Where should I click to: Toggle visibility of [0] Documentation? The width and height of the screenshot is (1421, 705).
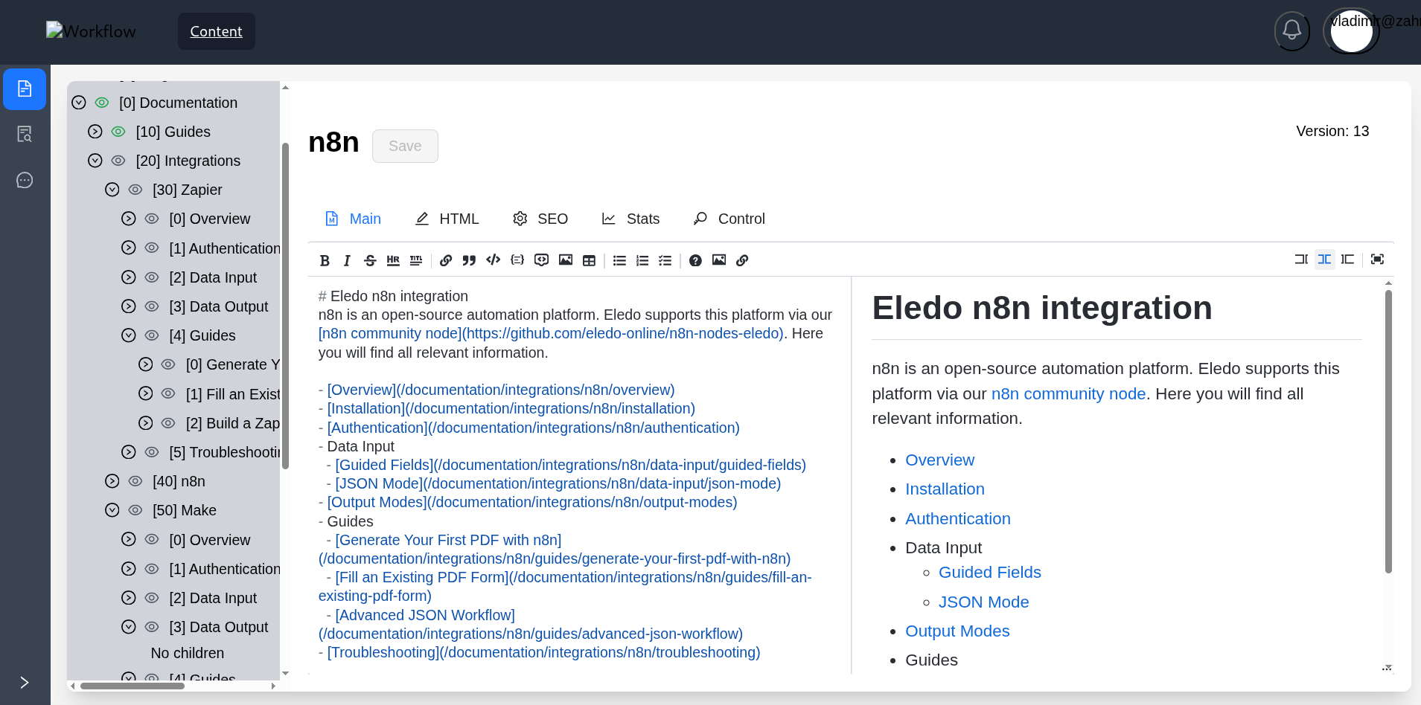[102, 103]
